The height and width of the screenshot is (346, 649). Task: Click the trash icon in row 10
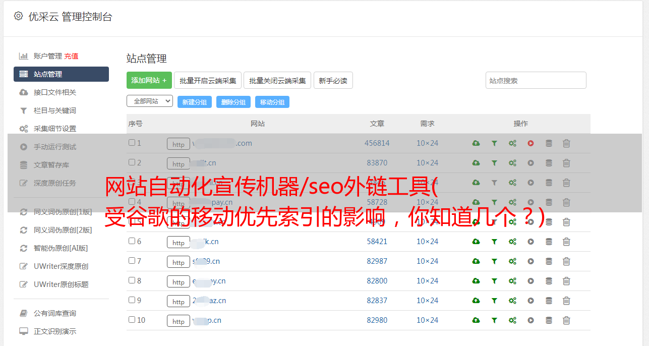pyautogui.click(x=566, y=320)
